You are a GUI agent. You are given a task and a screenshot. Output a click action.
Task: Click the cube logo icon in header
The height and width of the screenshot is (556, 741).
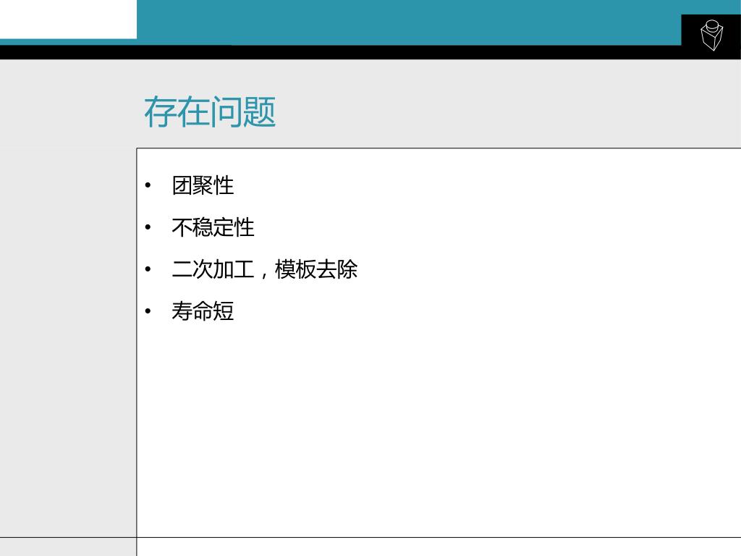(712, 35)
